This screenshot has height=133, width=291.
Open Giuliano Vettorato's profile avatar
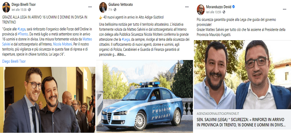[103, 7]
